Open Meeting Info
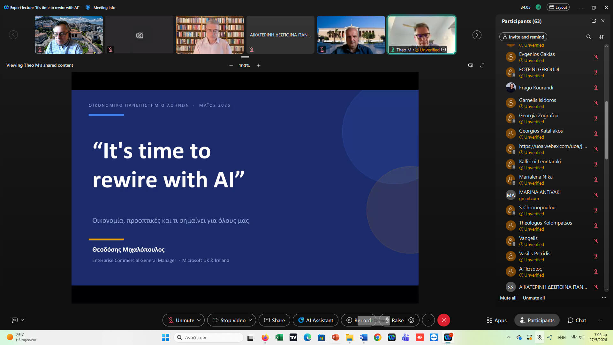613x345 pixels. click(x=101, y=7)
